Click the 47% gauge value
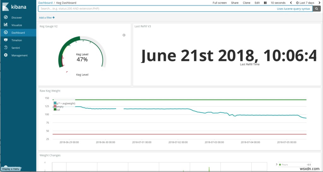The height and width of the screenshot is (172, 323). click(x=82, y=60)
